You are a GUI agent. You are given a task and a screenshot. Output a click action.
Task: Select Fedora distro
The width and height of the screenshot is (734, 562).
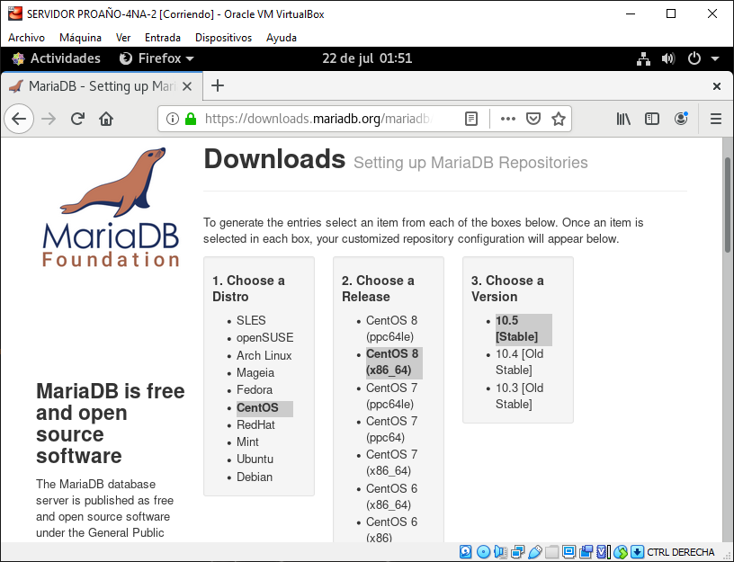click(x=255, y=389)
